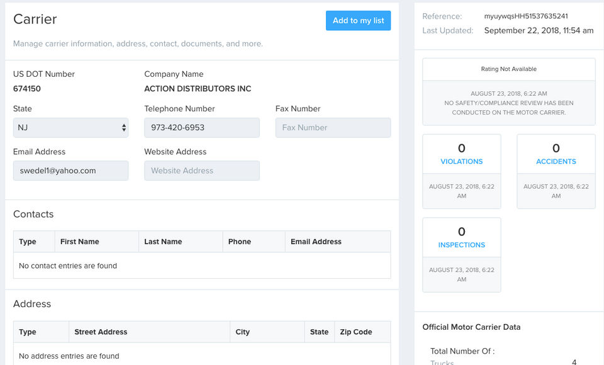Open the State dropdown showing NJ
604x365 pixels.
[71, 128]
